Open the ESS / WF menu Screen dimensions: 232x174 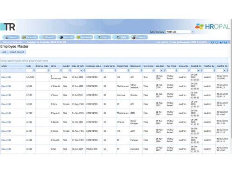pyautogui.click(x=66, y=37)
